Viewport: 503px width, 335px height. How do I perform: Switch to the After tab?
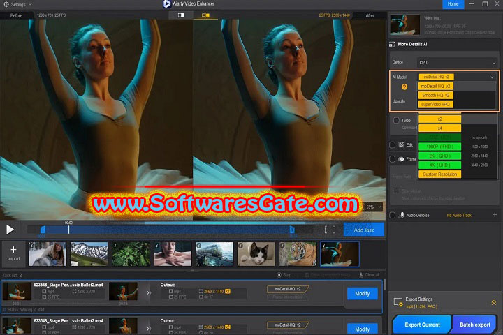370,15
